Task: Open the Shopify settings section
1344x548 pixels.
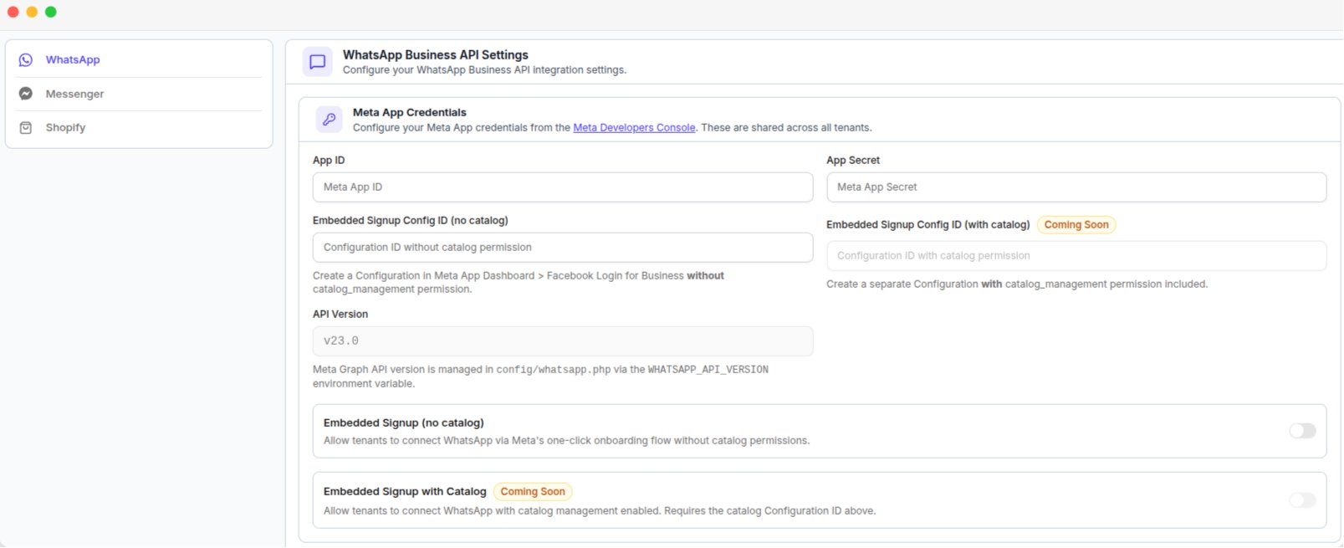Action: pyautogui.click(x=139, y=127)
